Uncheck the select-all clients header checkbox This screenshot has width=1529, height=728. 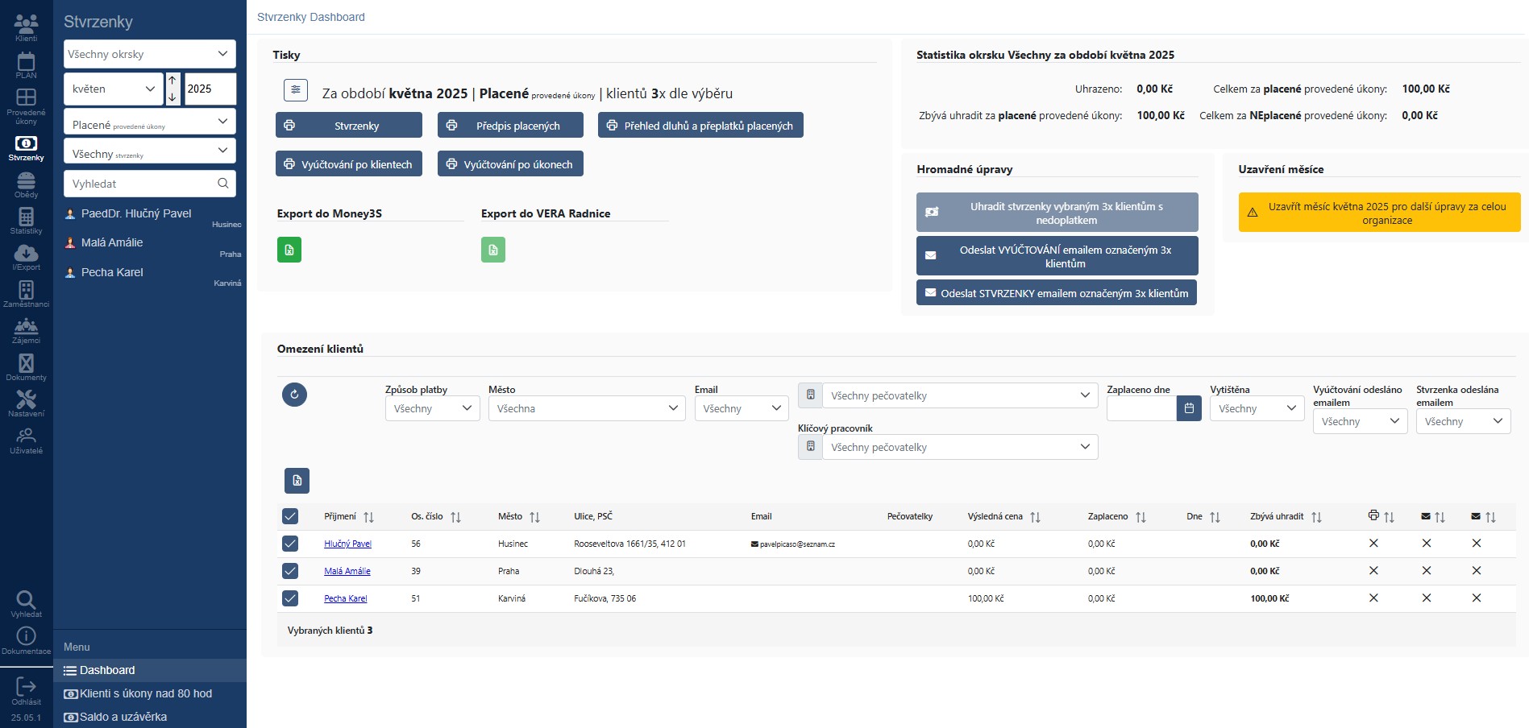pos(290,516)
